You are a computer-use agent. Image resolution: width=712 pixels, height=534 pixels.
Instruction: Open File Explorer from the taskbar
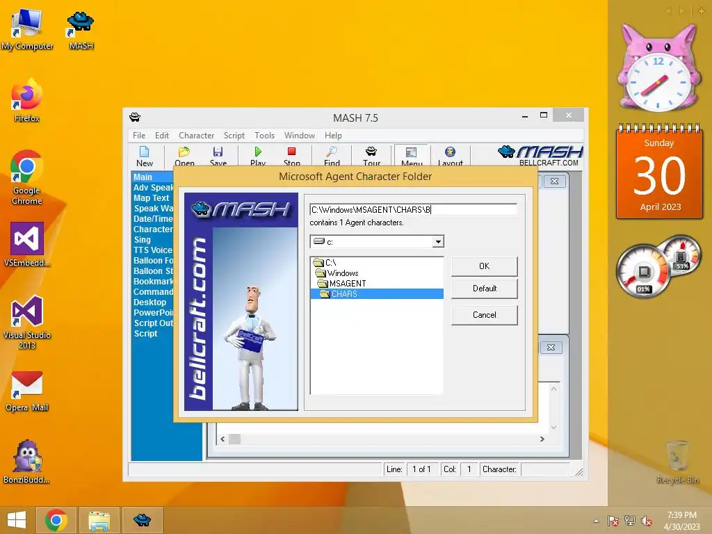[99, 520]
